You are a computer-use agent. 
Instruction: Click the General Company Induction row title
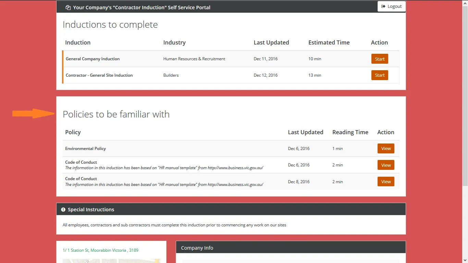[x=93, y=59]
